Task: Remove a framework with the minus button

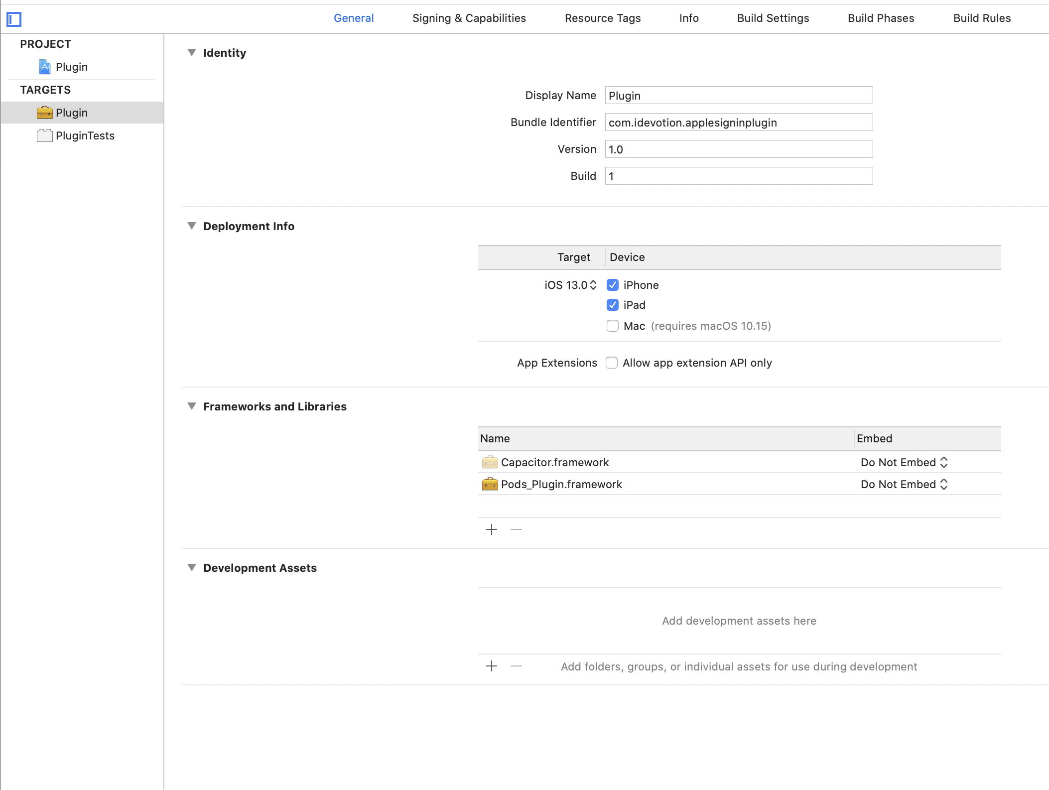Action: click(517, 529)
